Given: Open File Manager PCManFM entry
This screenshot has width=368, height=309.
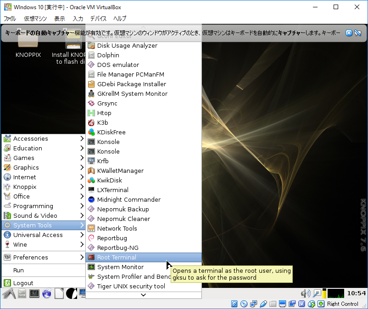Looking at the screenshot, I should click(144, 74).
